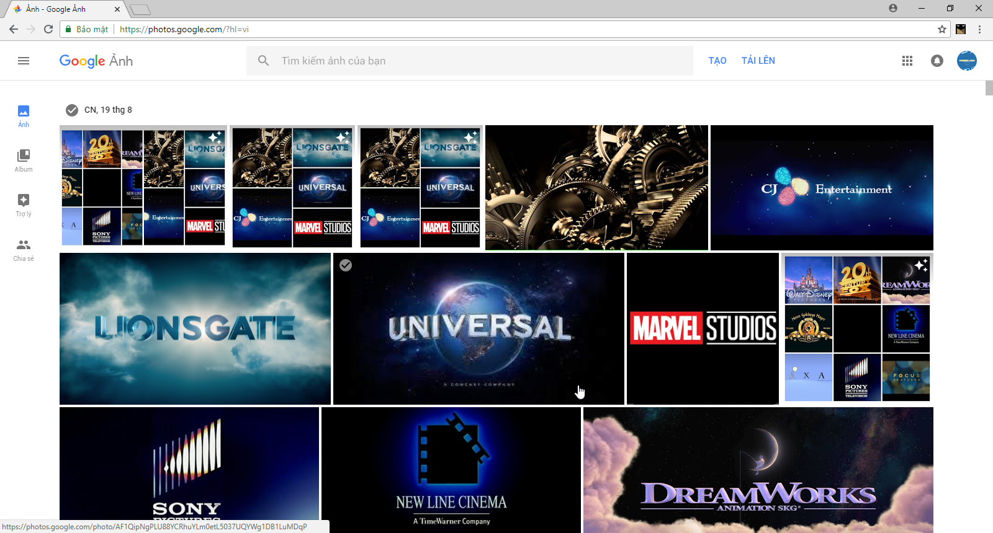993x533 pixels.
Task: Open the Marvel Studios photo
Action: [x=703, y=328]
